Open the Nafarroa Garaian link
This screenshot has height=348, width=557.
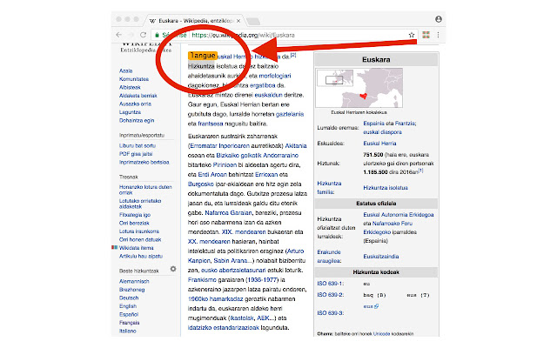click(x=228, y=212)
